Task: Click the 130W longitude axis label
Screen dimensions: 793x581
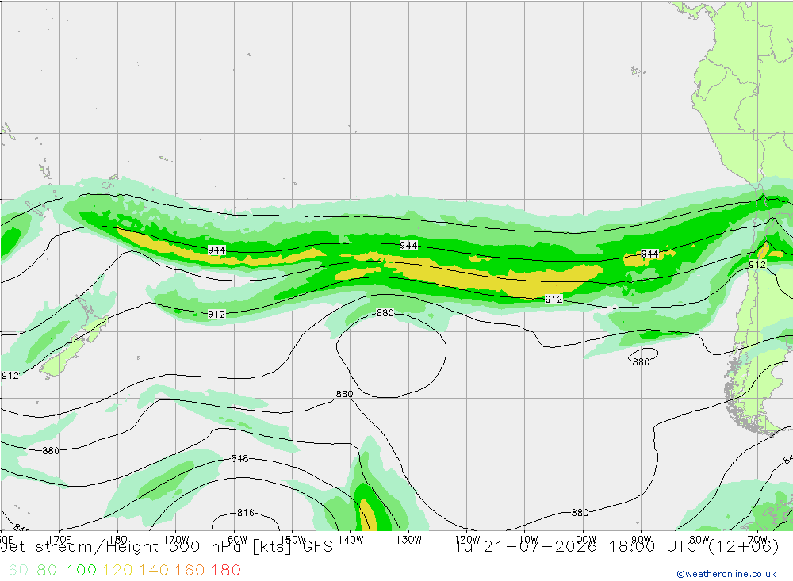Action: (x=408, y=540)
